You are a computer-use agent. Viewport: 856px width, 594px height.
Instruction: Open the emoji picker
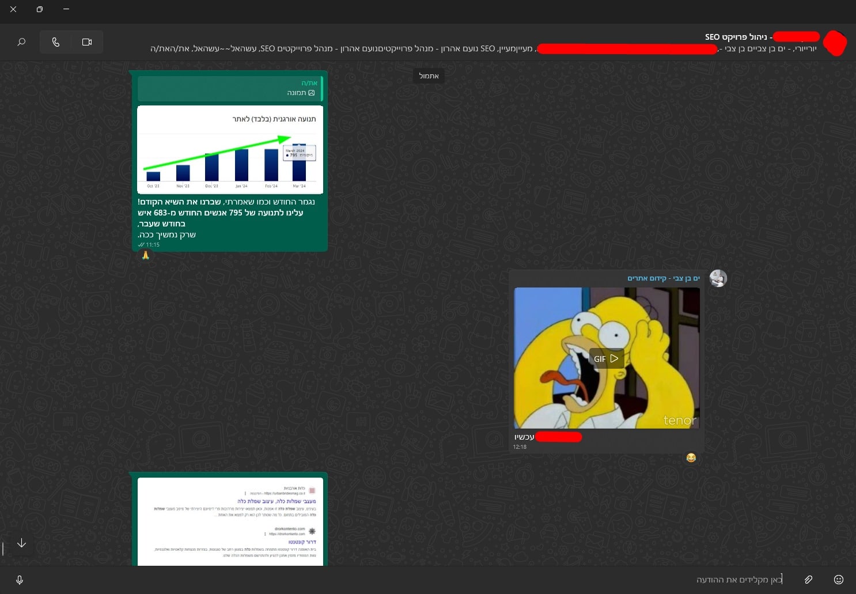pos(839,580)
